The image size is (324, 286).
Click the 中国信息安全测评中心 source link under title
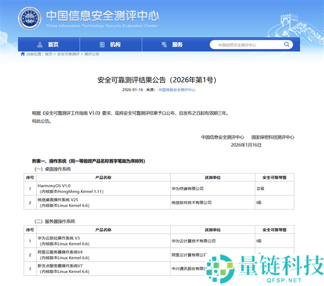coord(173,90)
